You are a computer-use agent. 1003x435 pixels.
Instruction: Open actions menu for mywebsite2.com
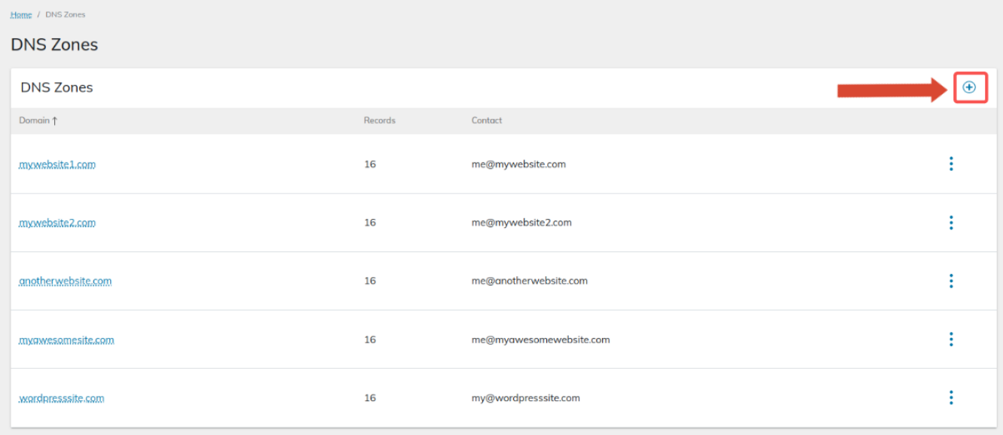[x=951, y=223]
